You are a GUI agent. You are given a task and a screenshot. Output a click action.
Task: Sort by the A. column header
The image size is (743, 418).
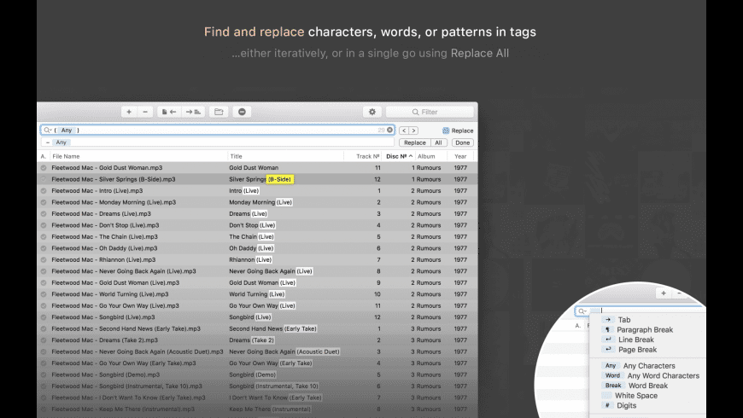tap(43, 156)
